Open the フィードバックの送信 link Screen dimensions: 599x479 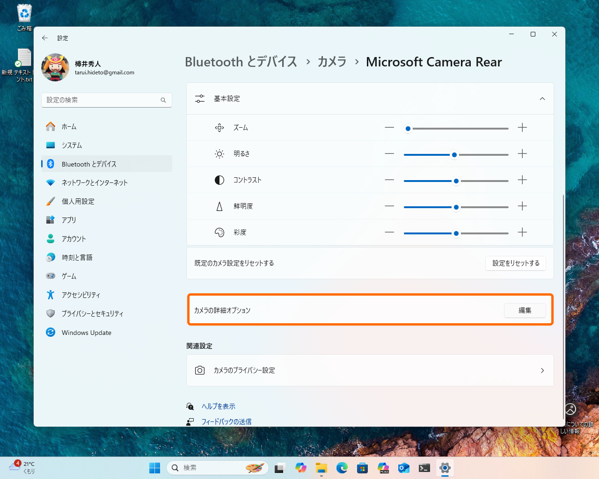pyautogui.click(x=226, y=422)
